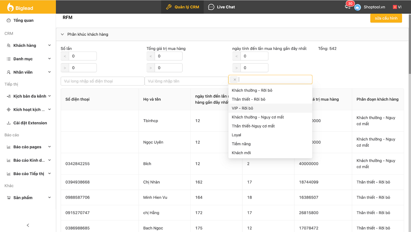Viewport: 411px width, 232px height.
Task: Remove the selected tag in segment filter
Action: 235,80
